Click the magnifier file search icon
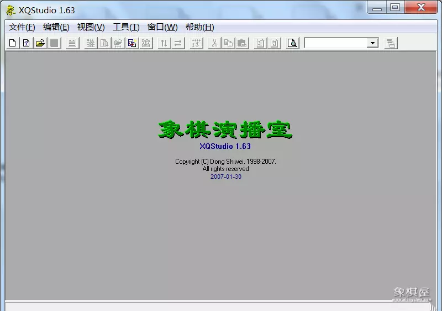 tap(293, 43)
